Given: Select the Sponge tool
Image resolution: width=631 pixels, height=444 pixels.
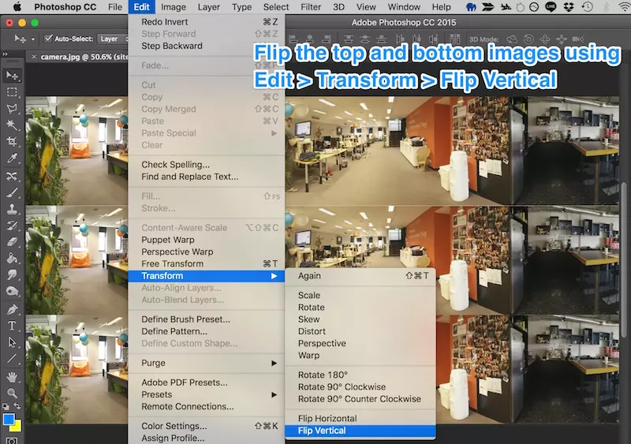Looking at the screenshot, I should click(12, 291).
